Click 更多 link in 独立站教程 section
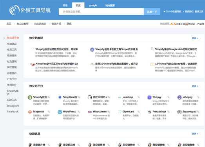 pos(195,38)
